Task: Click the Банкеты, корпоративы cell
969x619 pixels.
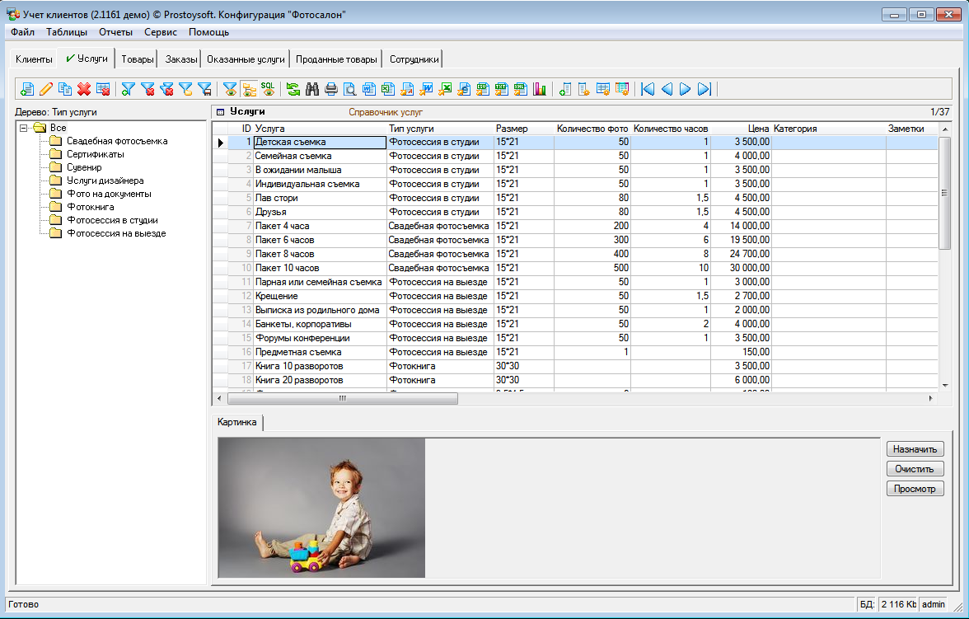Action: tap(320, 324)
